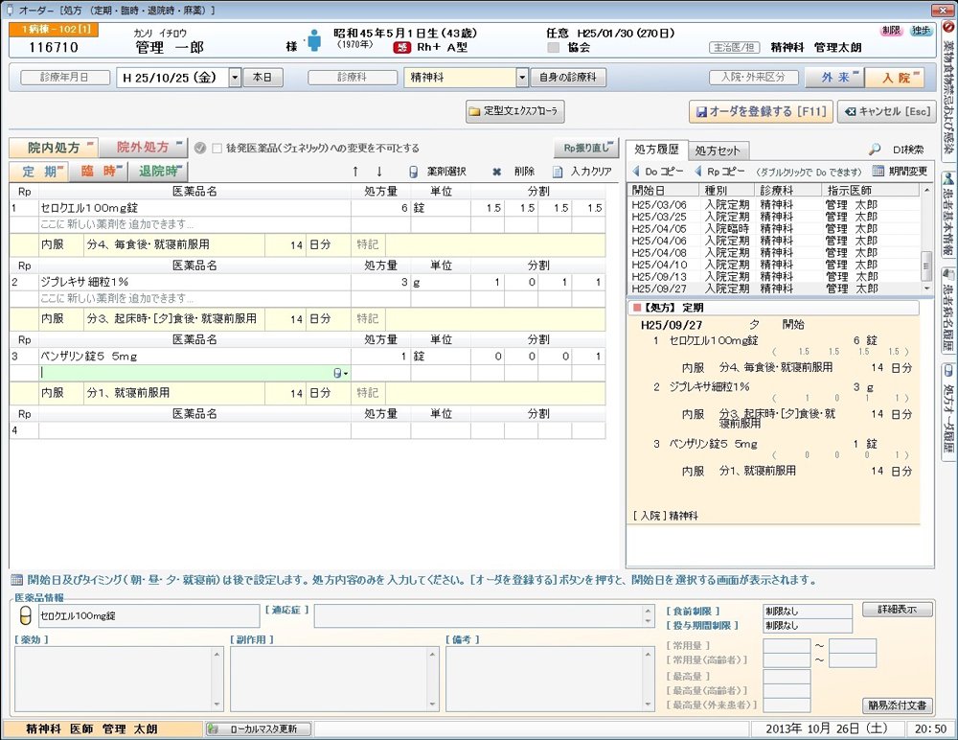This screenshot has height=740, width=958.
Task: Click the window title clipboard icon
Action: tap(10, 10)
